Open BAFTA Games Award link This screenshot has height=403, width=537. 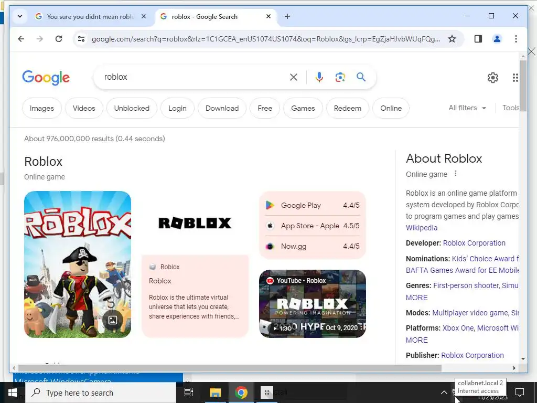(462, 270)
